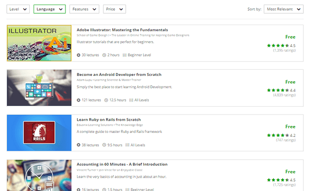
Task: Click the clock icon beside 2 hours
Action: pyautogui.click(x=104, y=55)
